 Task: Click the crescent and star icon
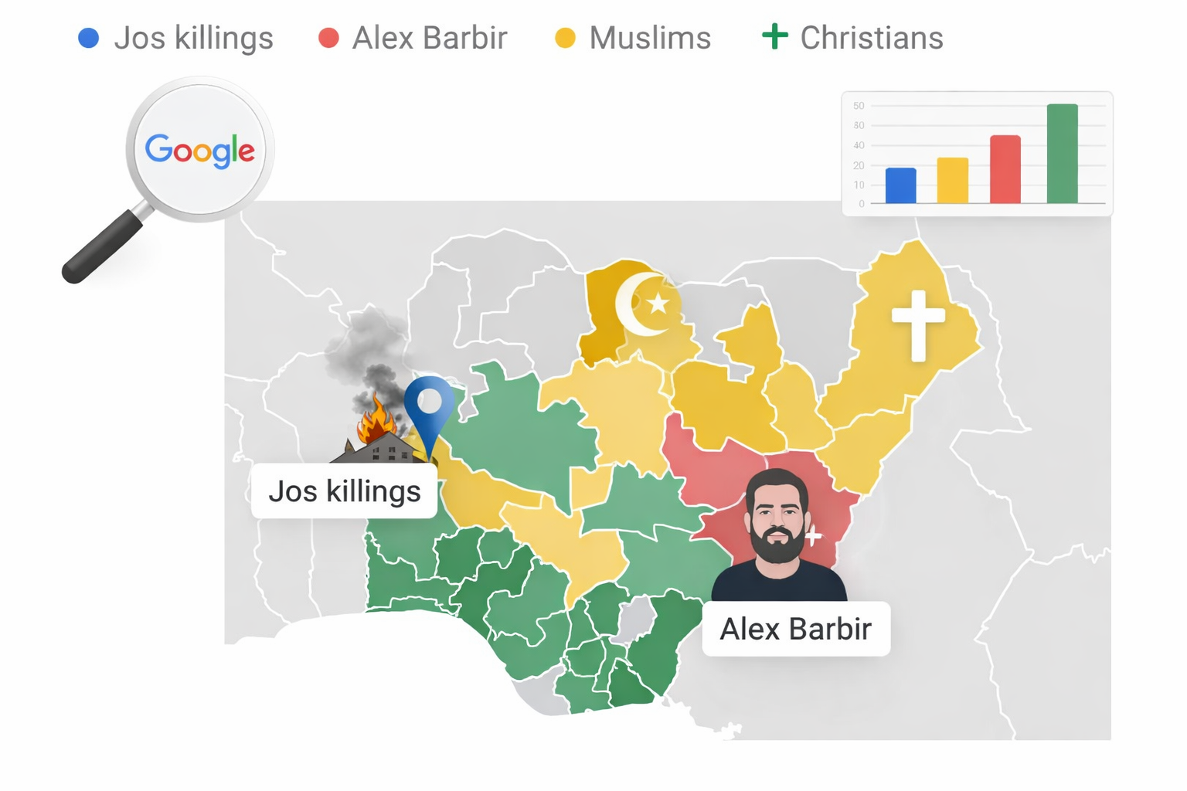645,304
